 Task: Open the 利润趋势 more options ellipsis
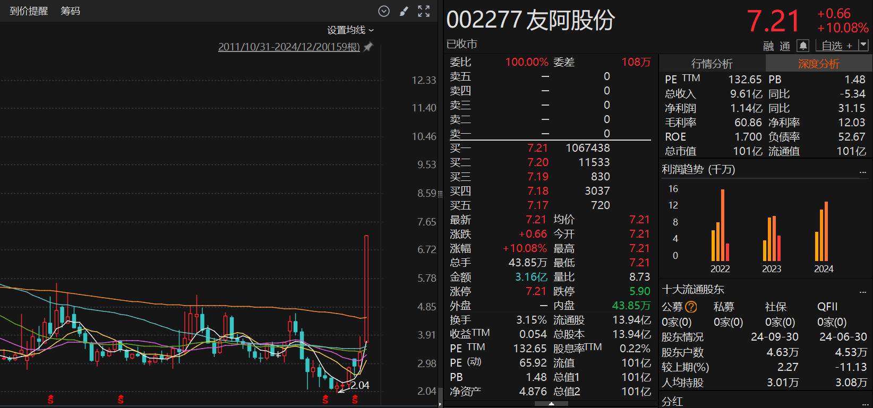pos(863,171)
